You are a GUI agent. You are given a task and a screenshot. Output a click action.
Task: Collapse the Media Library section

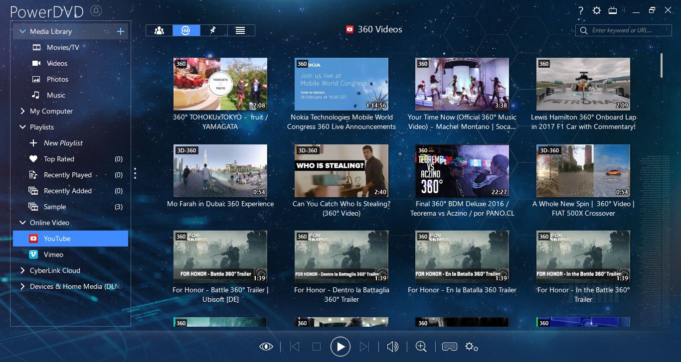click(22, 31)
